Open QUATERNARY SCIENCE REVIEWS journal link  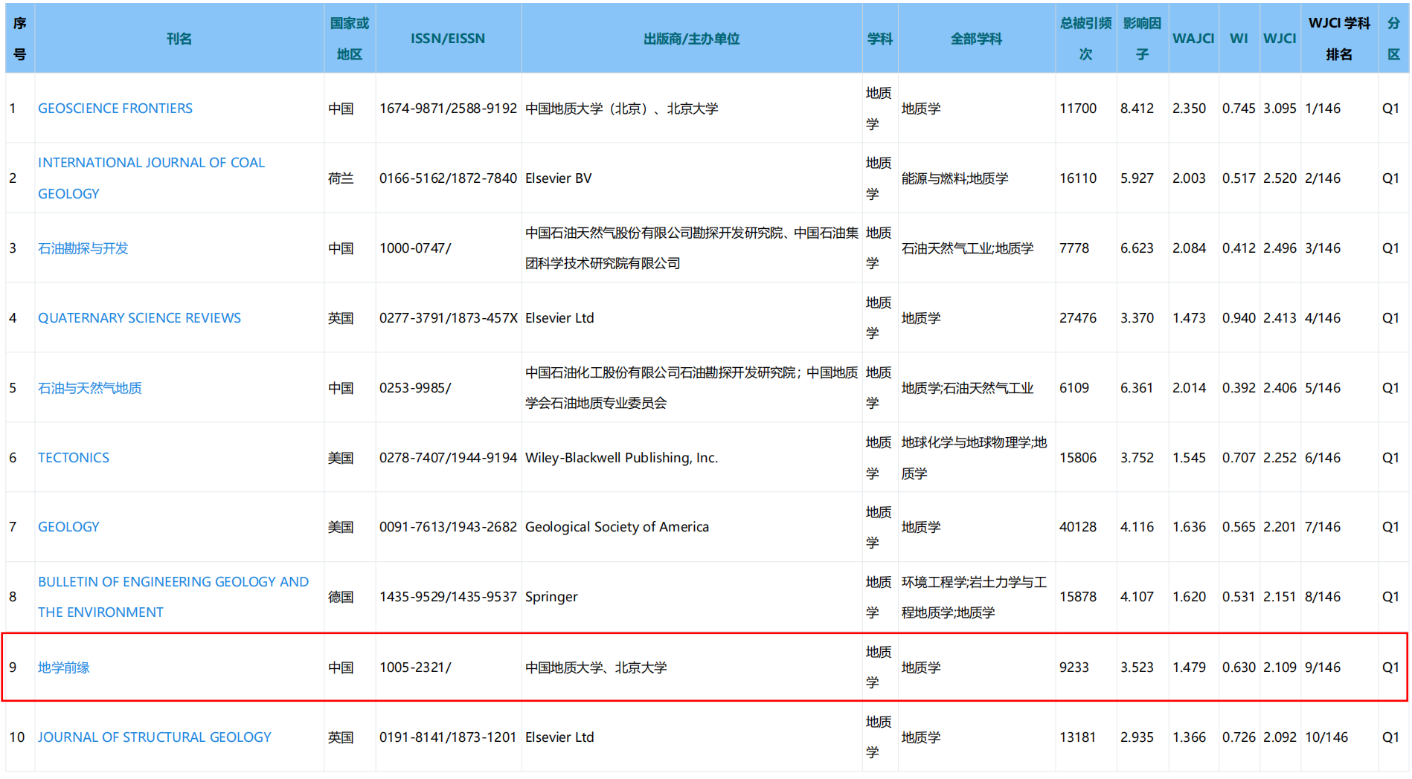click(x=139, y=318)
